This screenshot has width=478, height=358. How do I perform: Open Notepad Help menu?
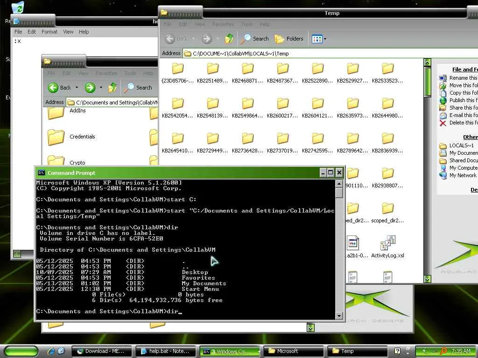84,32
